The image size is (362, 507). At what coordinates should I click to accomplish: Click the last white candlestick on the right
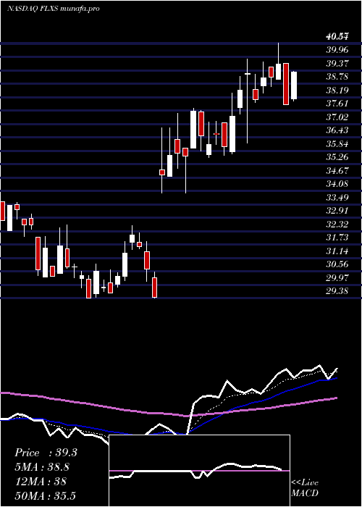[294, 85]
